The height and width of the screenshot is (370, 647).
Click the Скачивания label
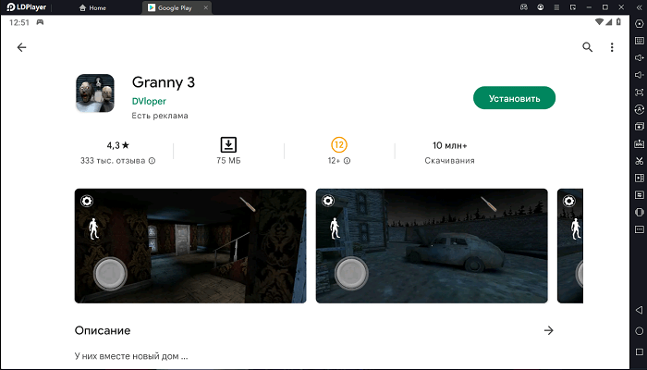449,161
